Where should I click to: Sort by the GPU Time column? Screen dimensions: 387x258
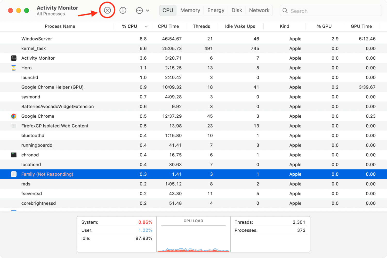click(361, 26)
